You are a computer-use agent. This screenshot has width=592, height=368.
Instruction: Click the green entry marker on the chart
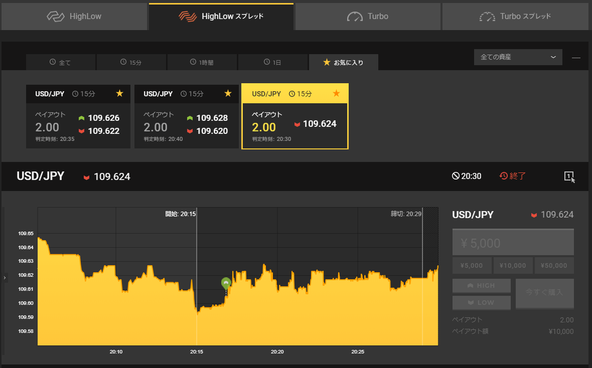point(226,283)
